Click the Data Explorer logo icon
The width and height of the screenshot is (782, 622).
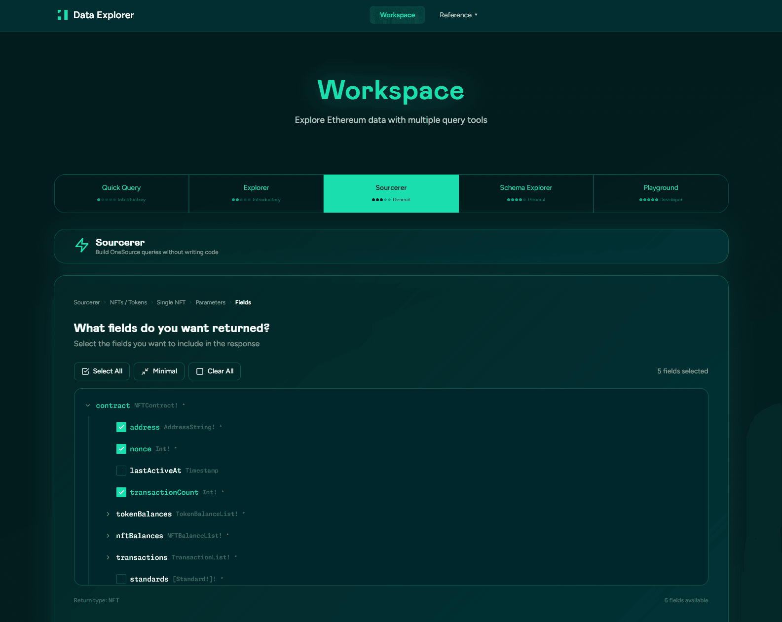pyautogui.click(x=63, y=15)
